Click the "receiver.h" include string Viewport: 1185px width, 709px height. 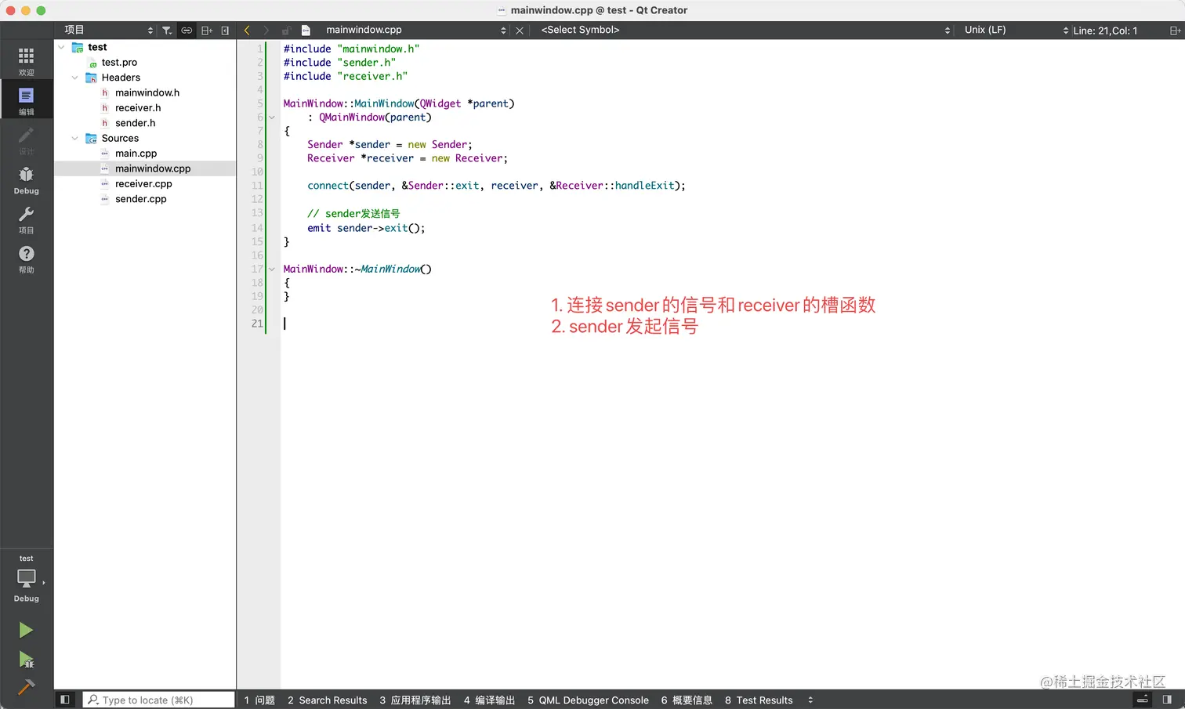tap(372, 76)
